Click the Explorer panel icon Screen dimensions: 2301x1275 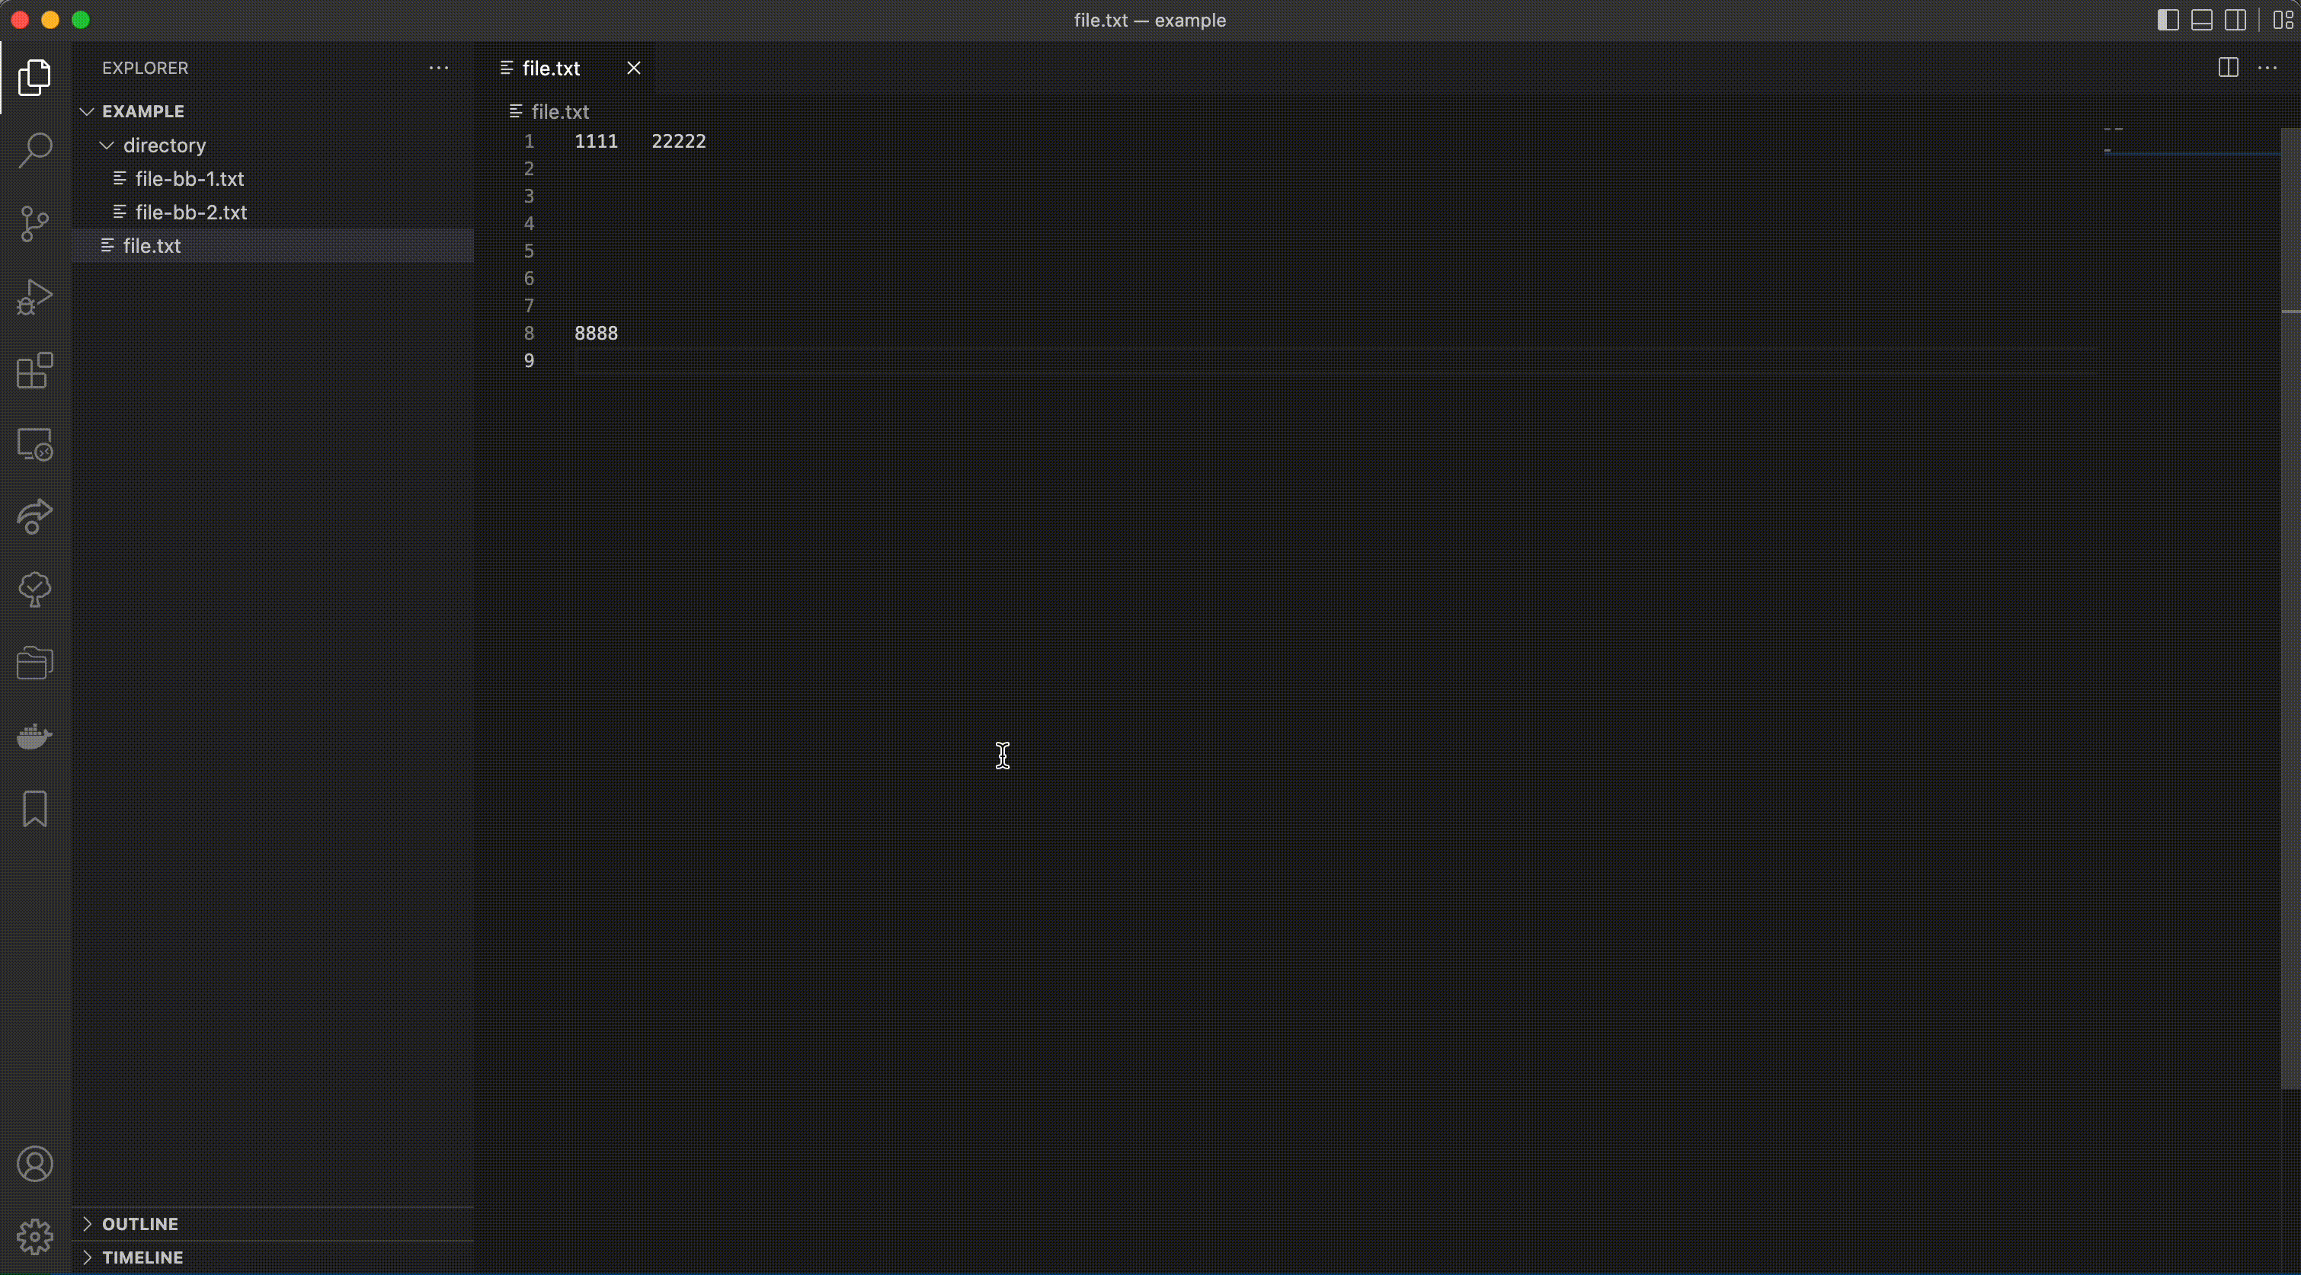point(34,77)
